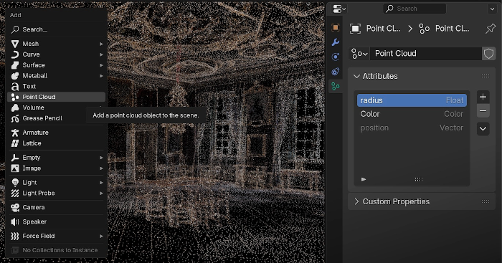Select the Point Cloud data tab

[x=335, y=86]
